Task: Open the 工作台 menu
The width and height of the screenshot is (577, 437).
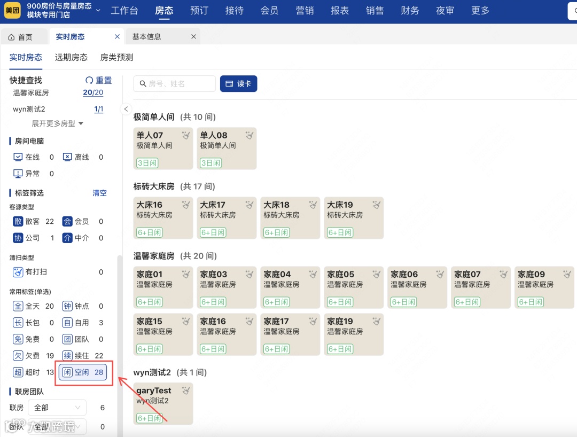Action: [124, 11]
